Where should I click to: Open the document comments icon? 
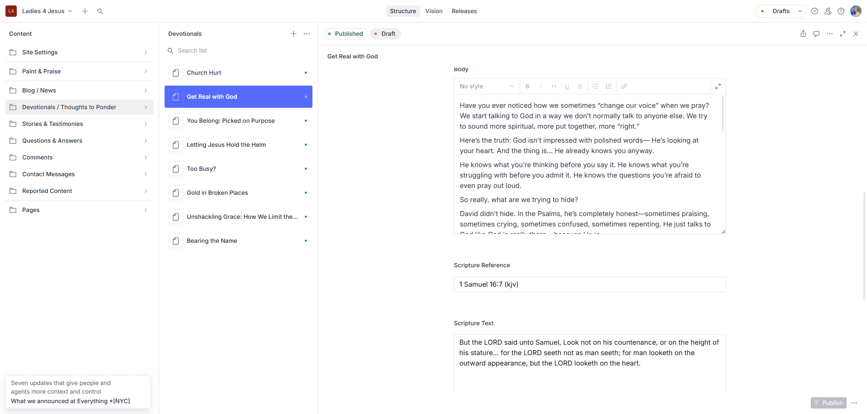coord(816,34)
